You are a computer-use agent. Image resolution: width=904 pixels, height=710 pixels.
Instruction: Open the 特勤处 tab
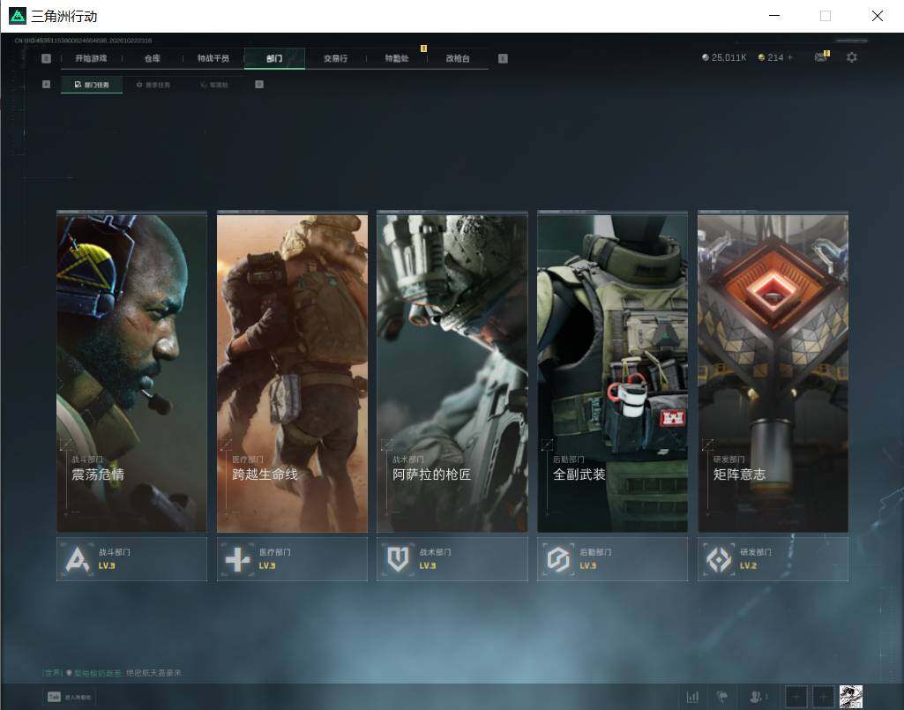tap(397, 58)
